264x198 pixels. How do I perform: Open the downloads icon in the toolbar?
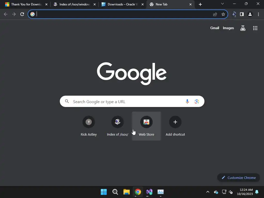[x=234, y=14]
